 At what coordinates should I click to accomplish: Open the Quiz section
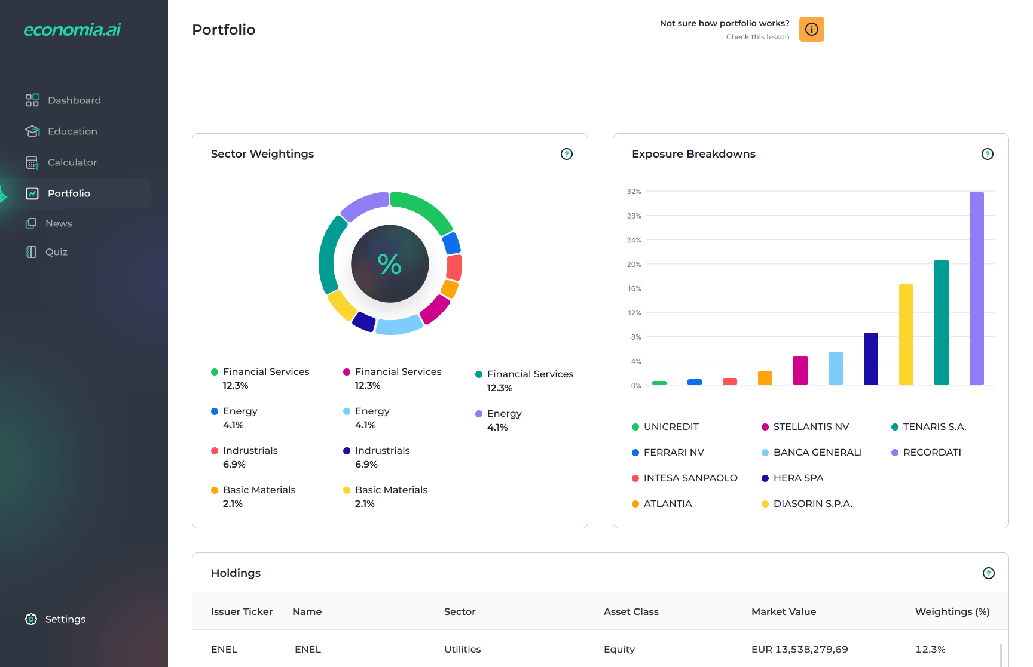[x=56, y=252]
